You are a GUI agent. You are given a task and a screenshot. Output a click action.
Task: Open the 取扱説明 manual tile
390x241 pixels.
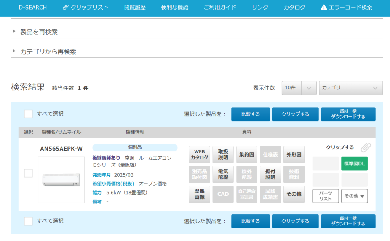coord(223,155)
